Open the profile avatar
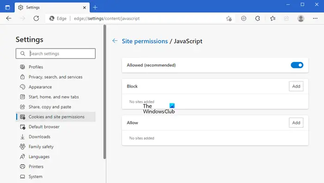Screen dimensions: 324x183 coord(301,18)
